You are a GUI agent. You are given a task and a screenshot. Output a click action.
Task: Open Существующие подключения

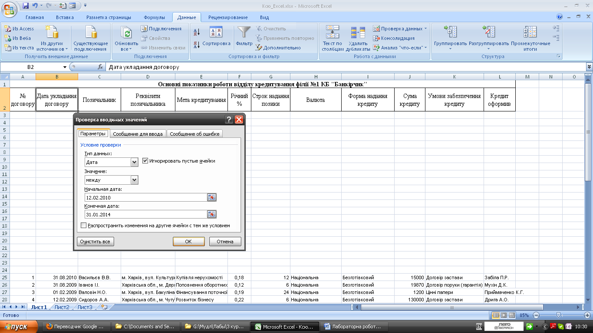coord(91,38)
